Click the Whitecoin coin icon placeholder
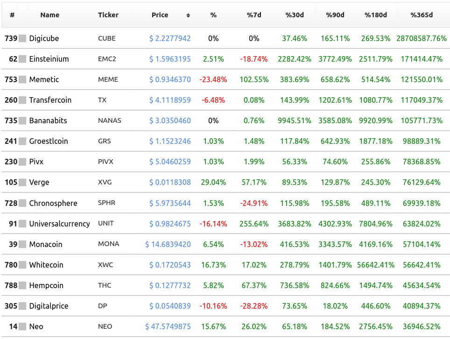The image size is (450, 339). [x=22, y=265]
